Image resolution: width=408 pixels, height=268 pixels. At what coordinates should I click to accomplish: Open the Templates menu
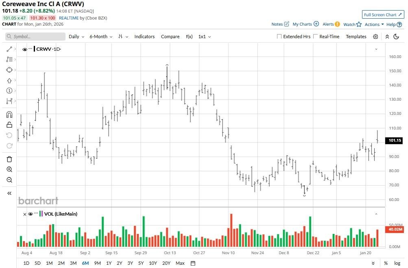click(x=356, y=37)
